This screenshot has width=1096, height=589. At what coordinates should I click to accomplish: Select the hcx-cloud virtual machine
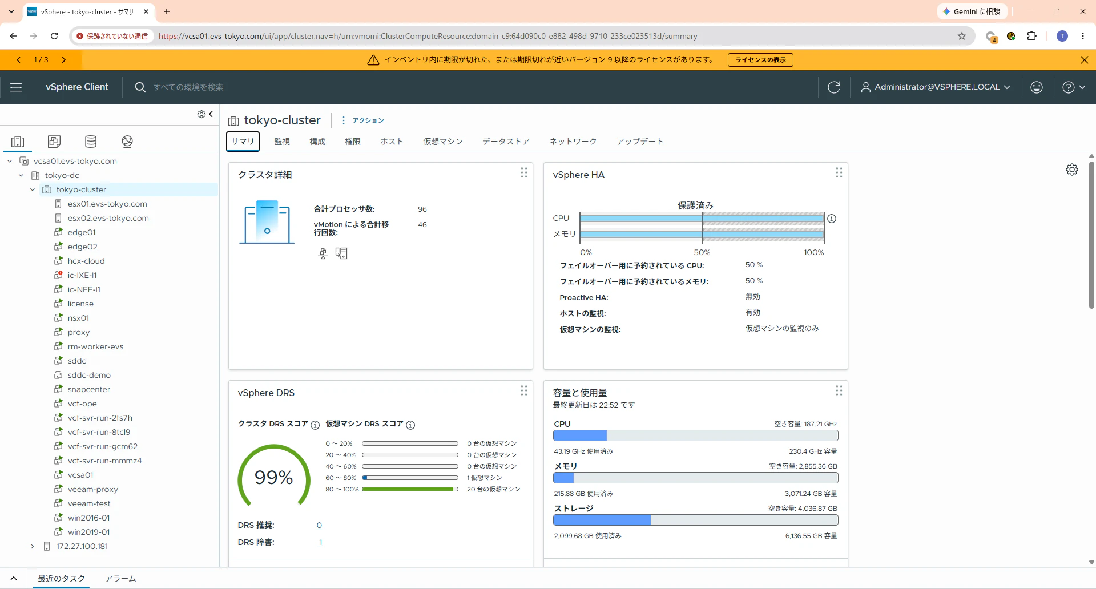coord(86,261)
